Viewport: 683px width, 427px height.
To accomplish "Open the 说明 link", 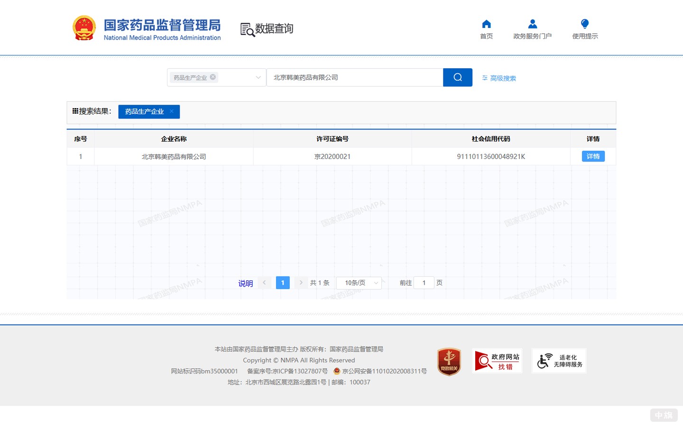I will (245, 283).
